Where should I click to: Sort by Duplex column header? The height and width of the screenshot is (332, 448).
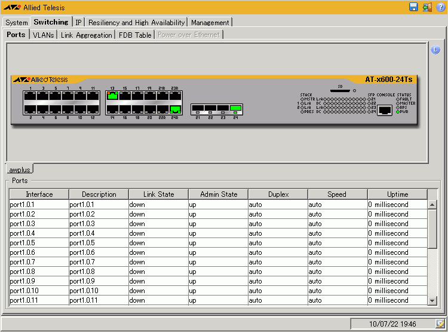pyautogui.click(x=278, y=194)
